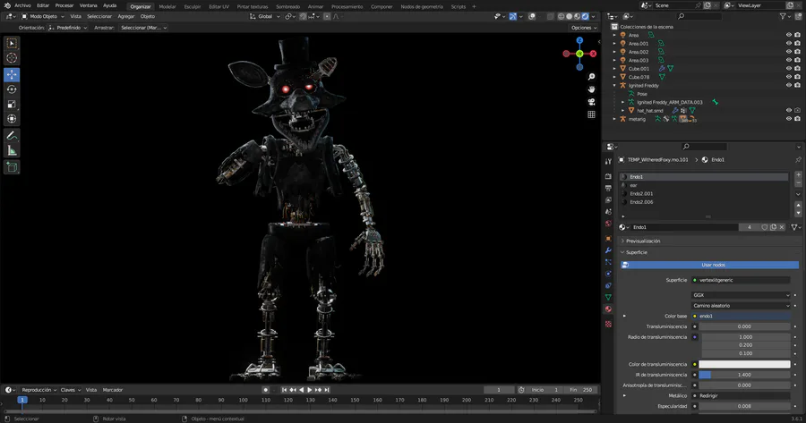
Task: Hide Cube.078 in viewport
Action: (788, 77)
